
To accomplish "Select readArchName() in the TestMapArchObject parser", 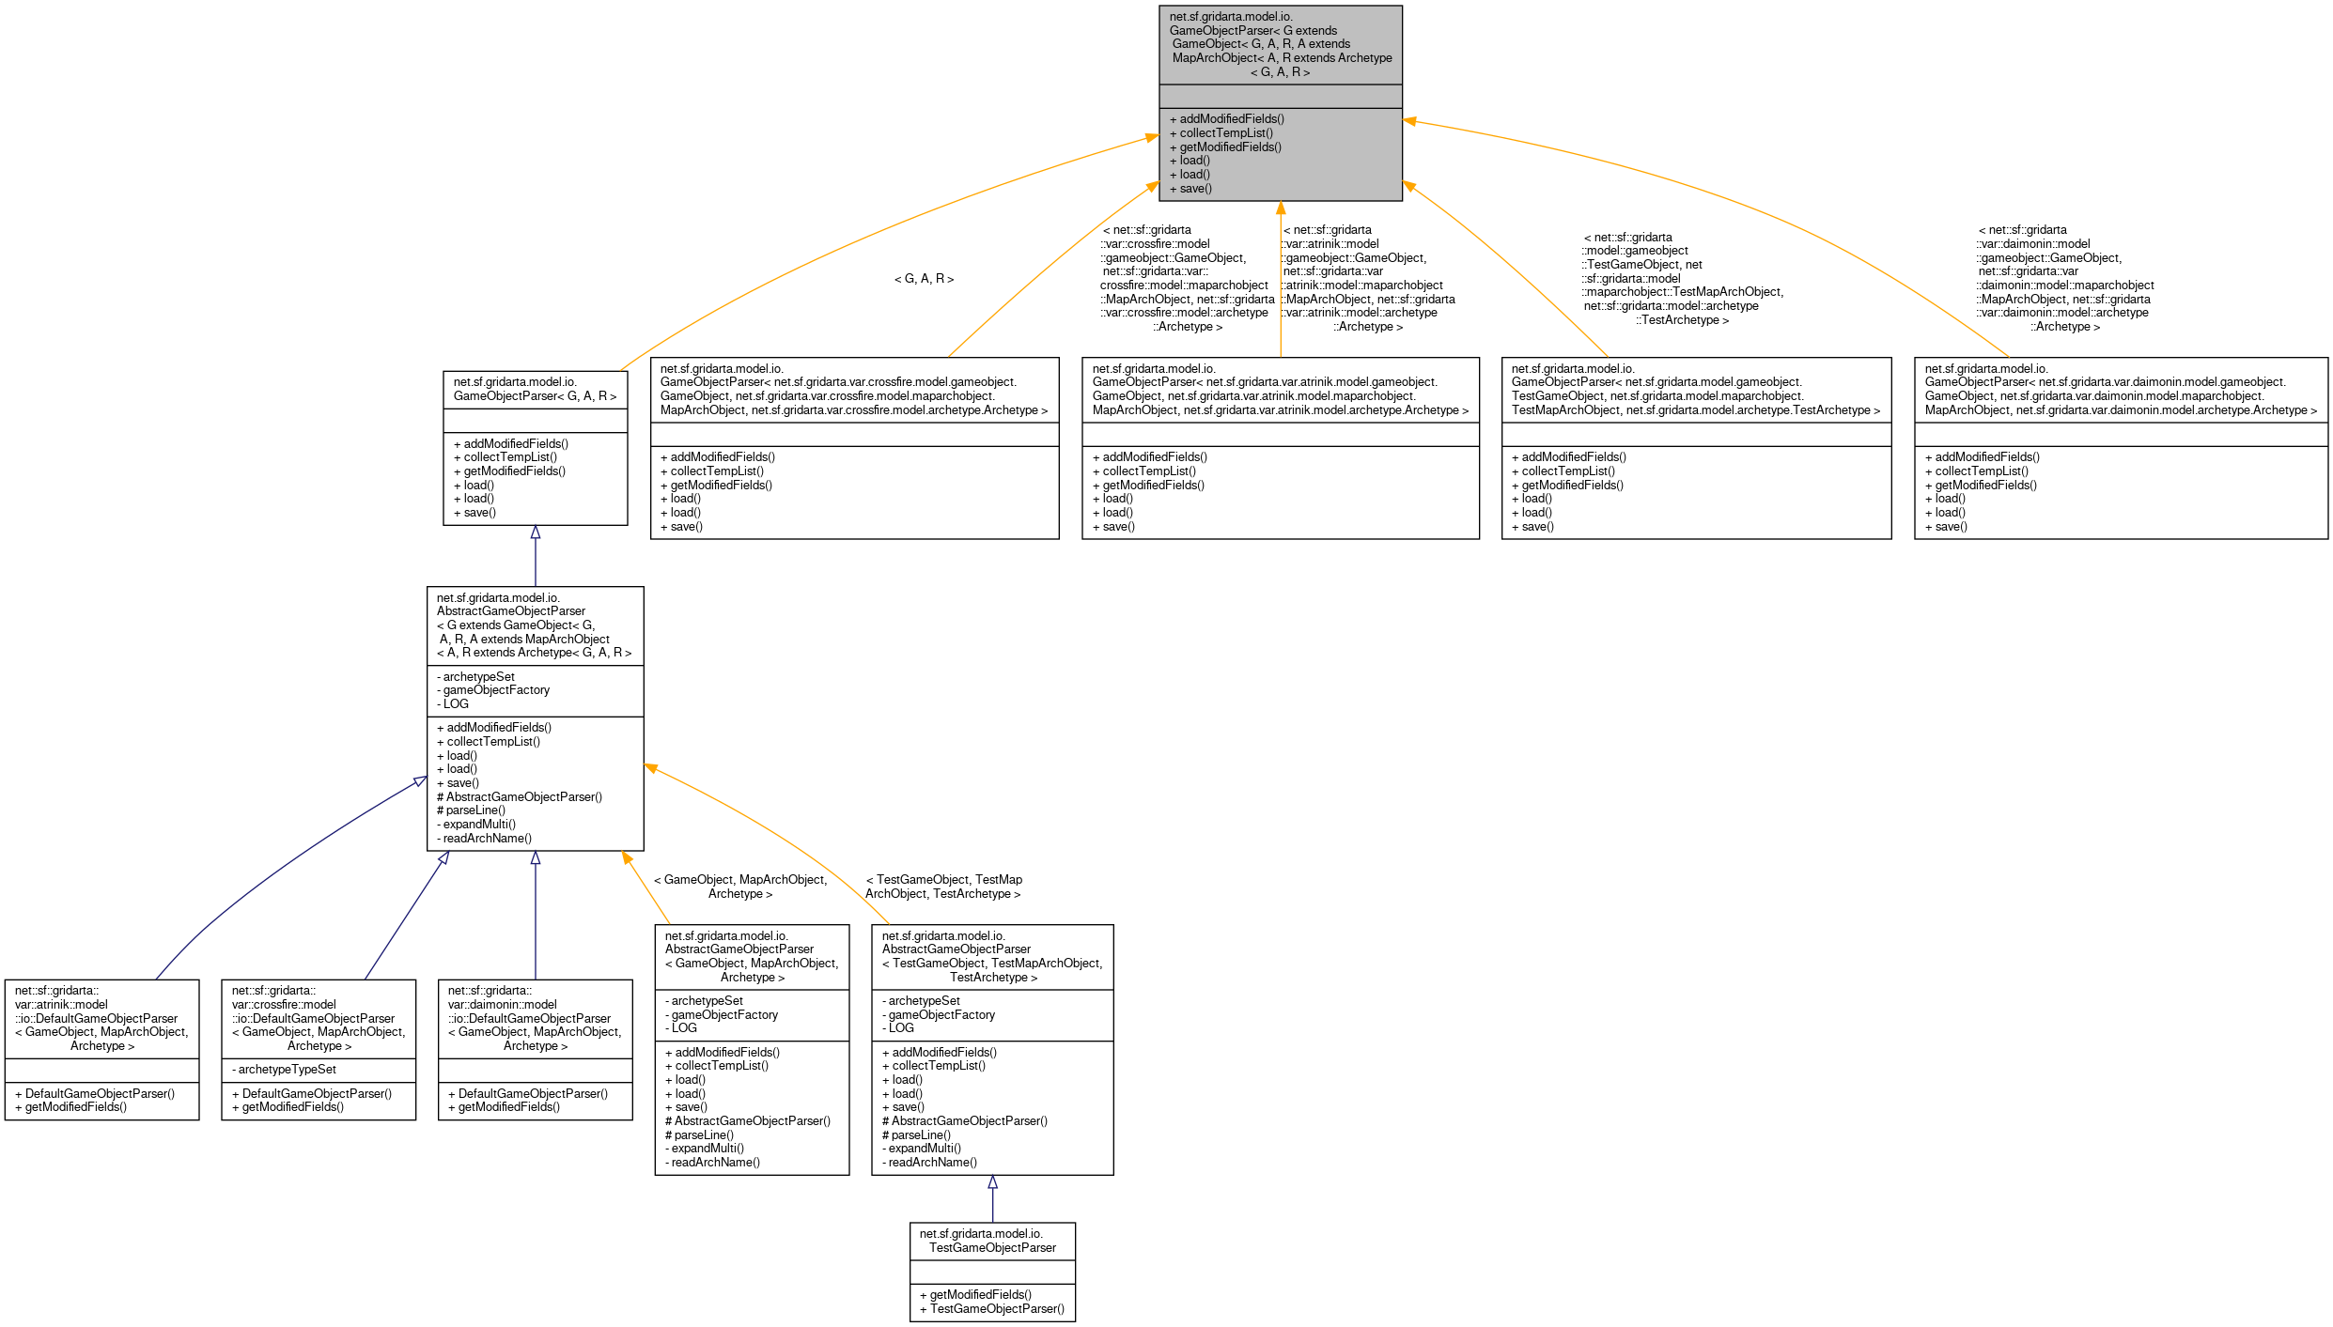I will [928, 1162].
